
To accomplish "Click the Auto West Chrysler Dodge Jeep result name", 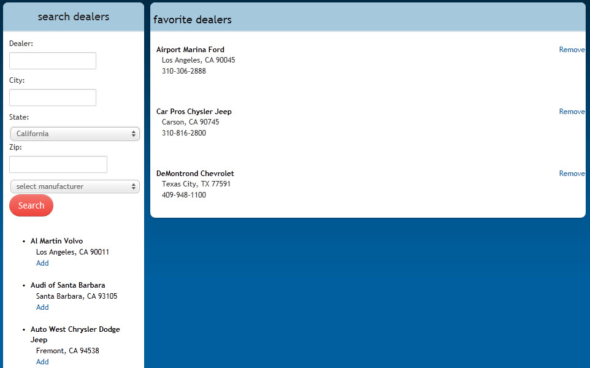I will click(75, 334).
